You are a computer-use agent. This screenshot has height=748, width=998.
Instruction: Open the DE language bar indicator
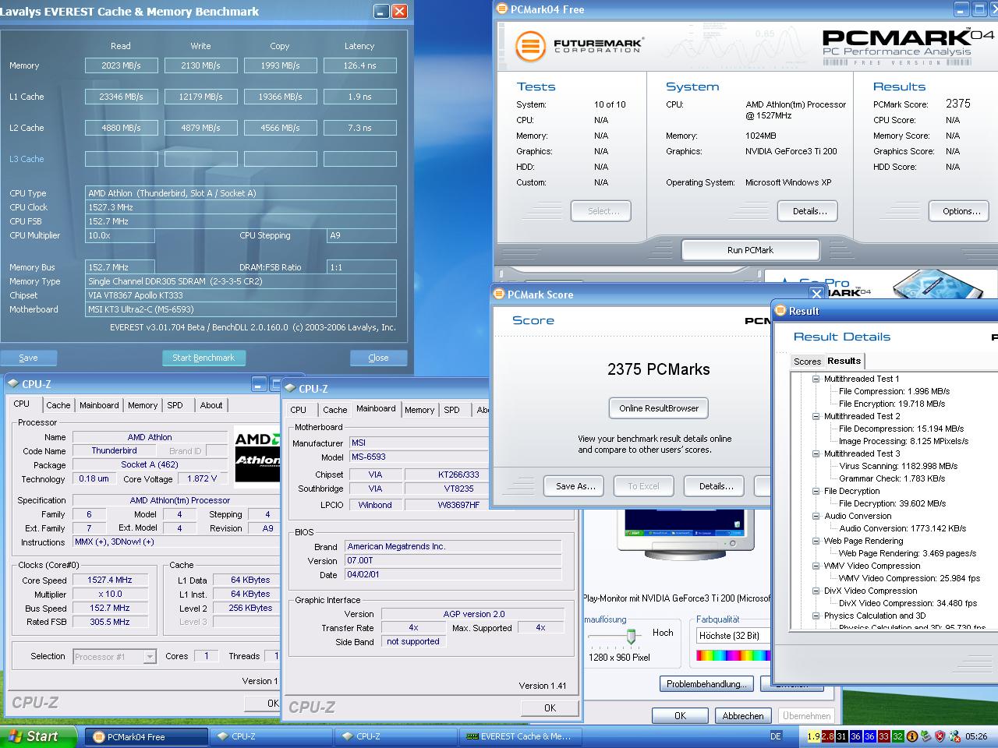tap(776, 736)
